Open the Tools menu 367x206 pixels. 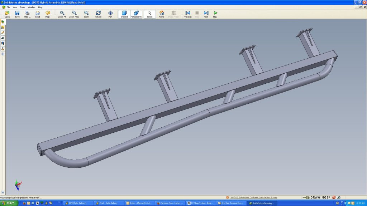[23, 7]
